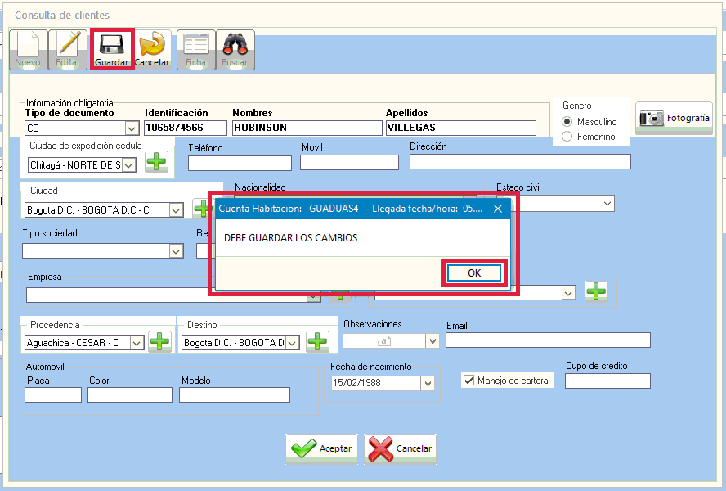Close the Cuenta Habitacion message dialog
This screenshot has width=726, height=491.
click(497, 209)
